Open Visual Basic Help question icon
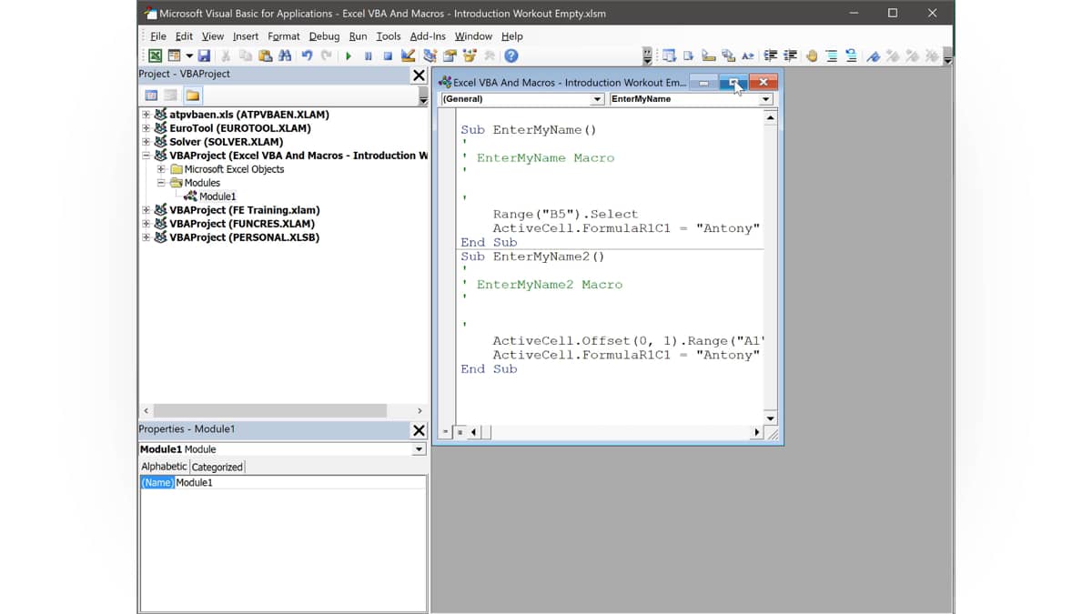 [x=511, y=55]
